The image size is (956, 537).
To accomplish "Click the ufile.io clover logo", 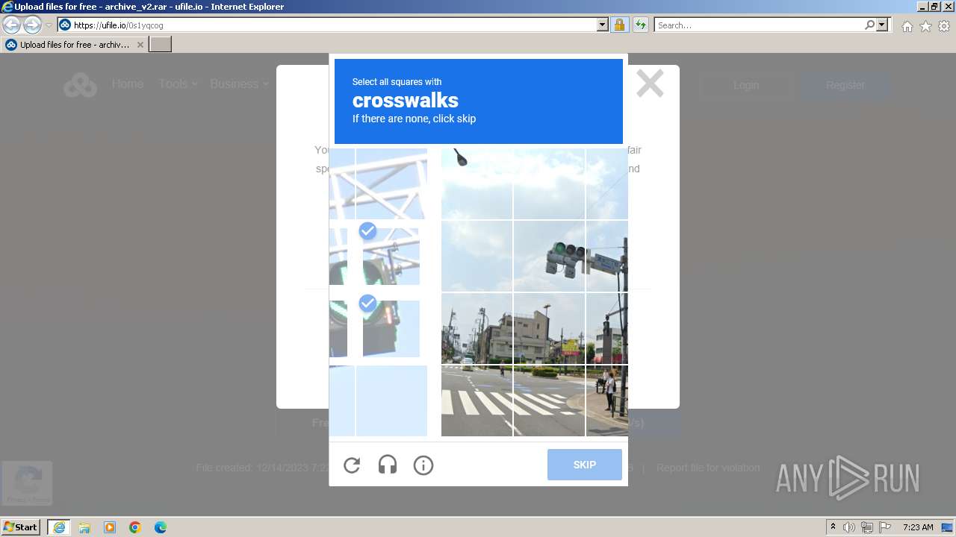I will [x=80, y=85].
